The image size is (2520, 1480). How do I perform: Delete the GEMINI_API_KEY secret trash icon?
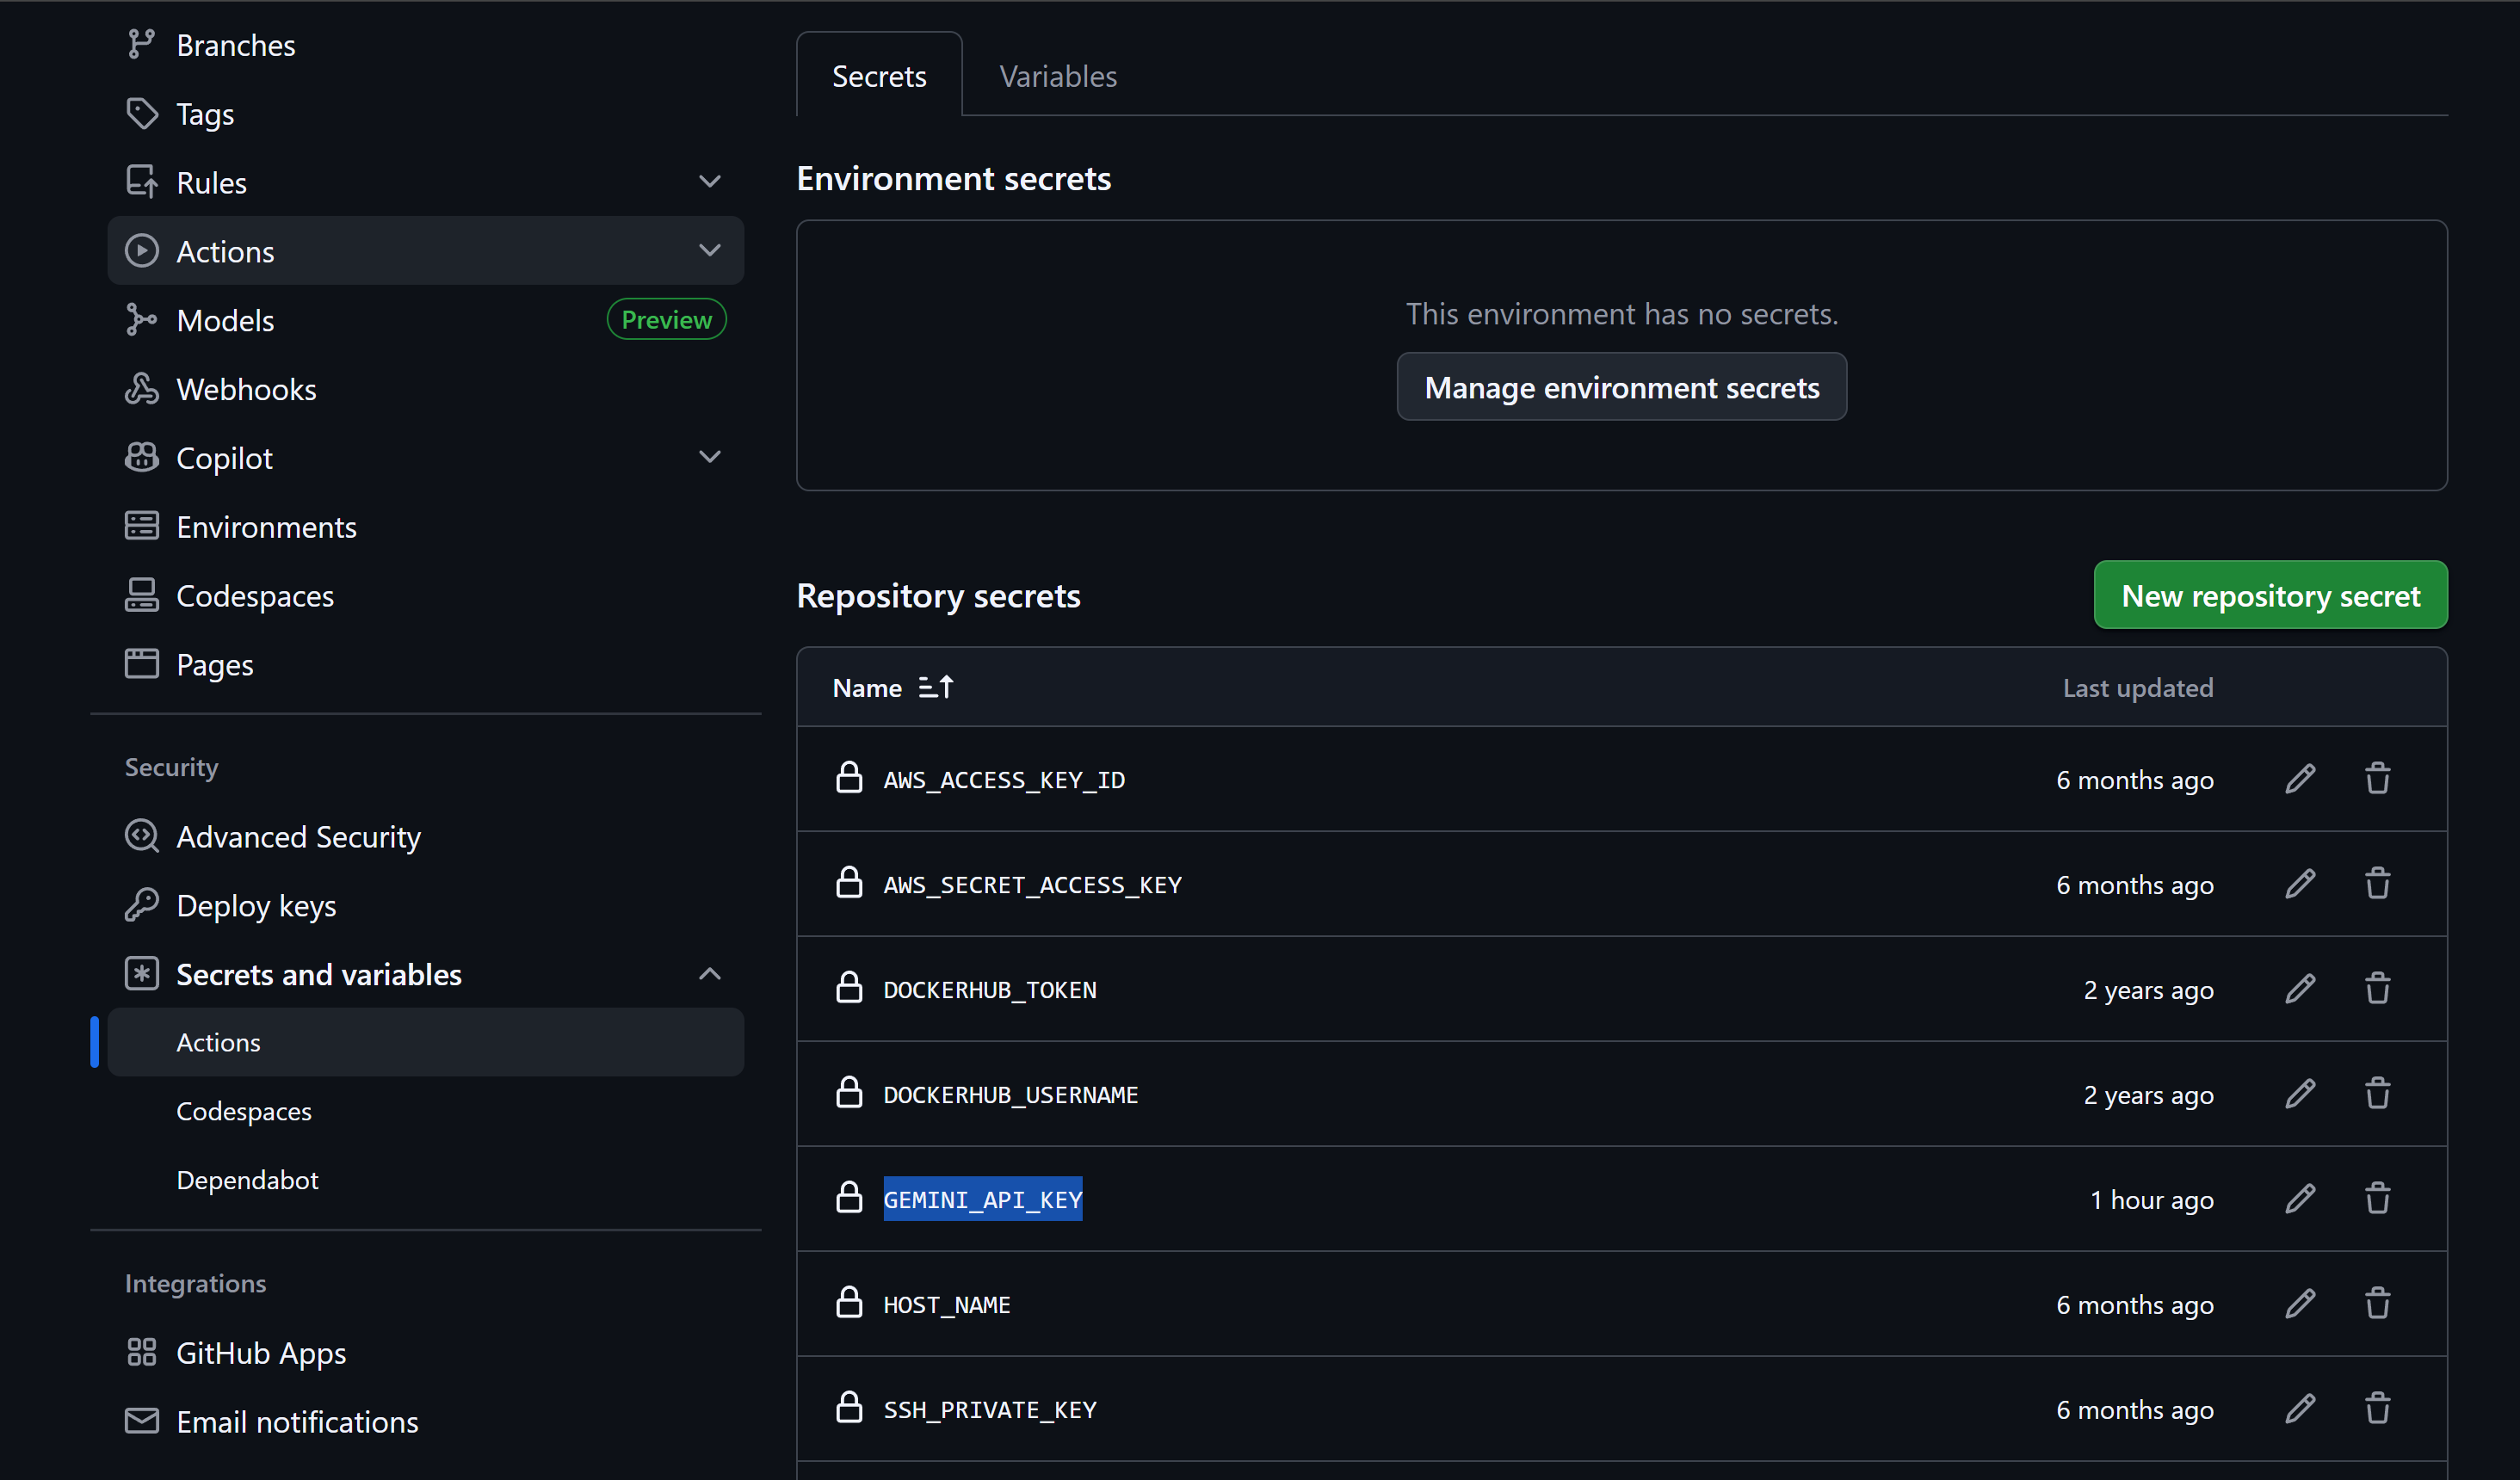point(2377,1199)
